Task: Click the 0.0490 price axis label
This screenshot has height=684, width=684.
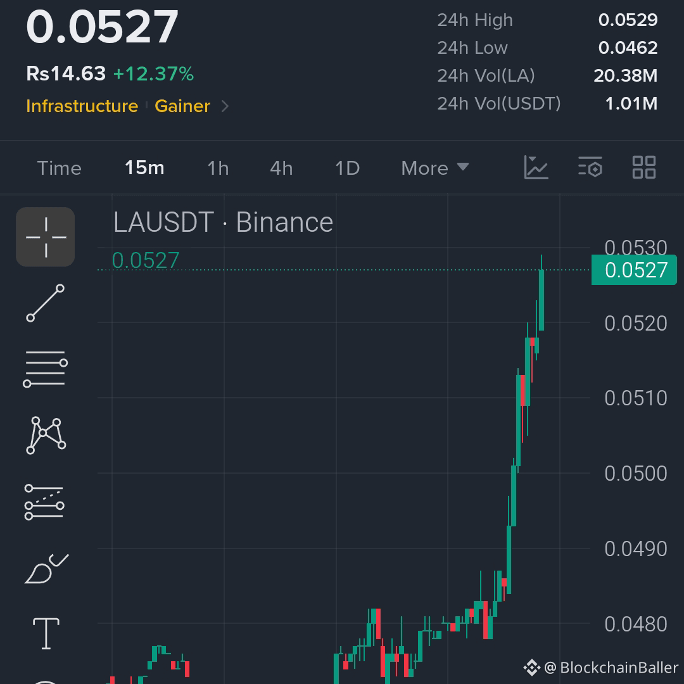Action: (636, 548)
